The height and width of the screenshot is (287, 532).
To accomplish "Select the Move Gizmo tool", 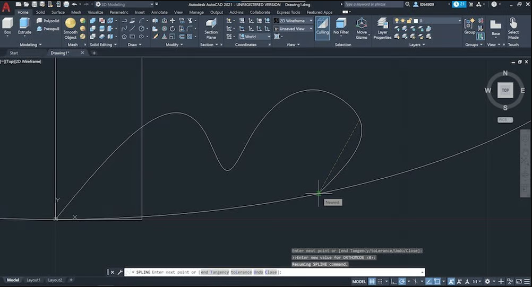I will click(362, 29).
